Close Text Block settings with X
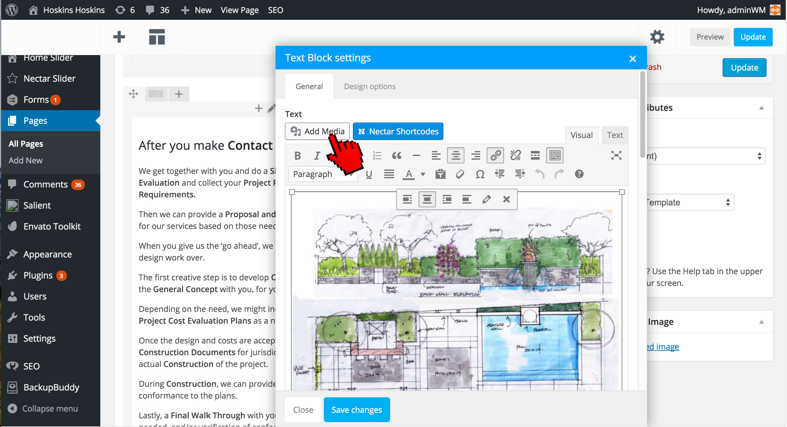 tap(633, 58)
